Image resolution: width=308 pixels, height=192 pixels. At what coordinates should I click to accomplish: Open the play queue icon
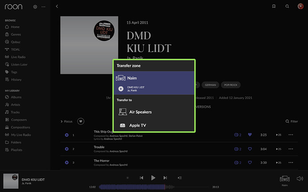click(180, 178)
